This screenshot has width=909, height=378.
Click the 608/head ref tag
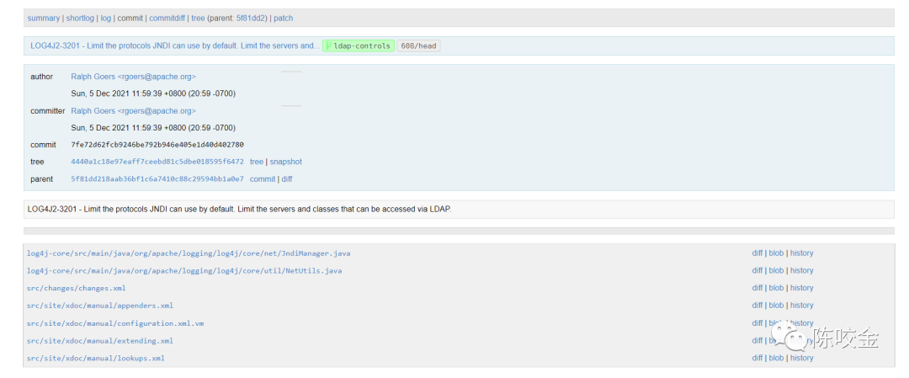point(418,46)
